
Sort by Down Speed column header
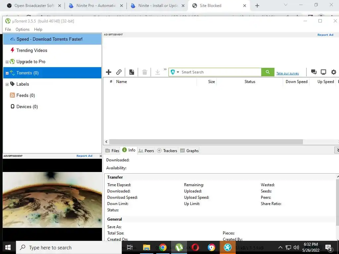coord(296,82)
